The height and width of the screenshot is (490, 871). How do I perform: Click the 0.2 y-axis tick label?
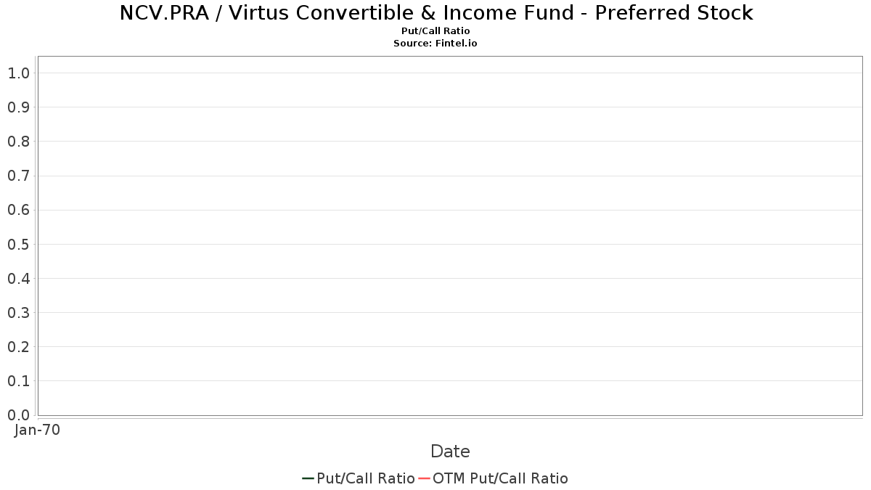18,346
